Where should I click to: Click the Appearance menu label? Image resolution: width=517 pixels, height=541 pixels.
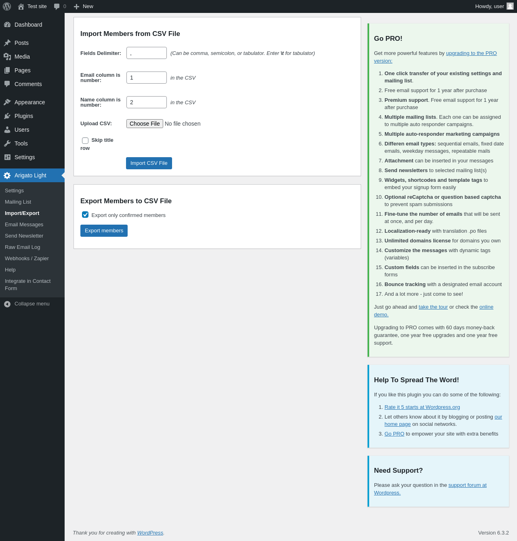click(x=29, y=102)
